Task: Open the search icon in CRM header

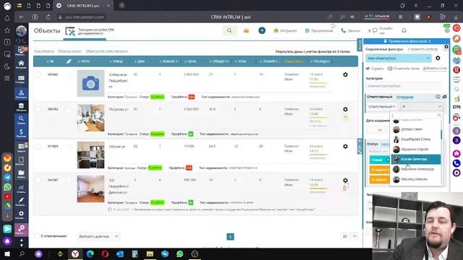Action: (229, 30)
